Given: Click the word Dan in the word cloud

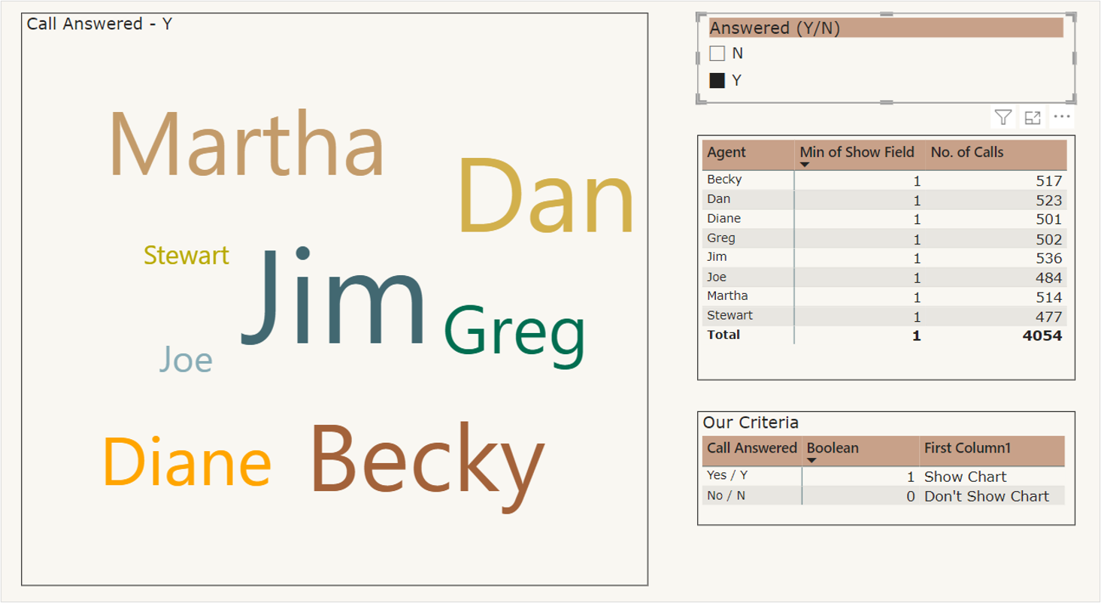Looking at the screenshot, I should [547, 195].
